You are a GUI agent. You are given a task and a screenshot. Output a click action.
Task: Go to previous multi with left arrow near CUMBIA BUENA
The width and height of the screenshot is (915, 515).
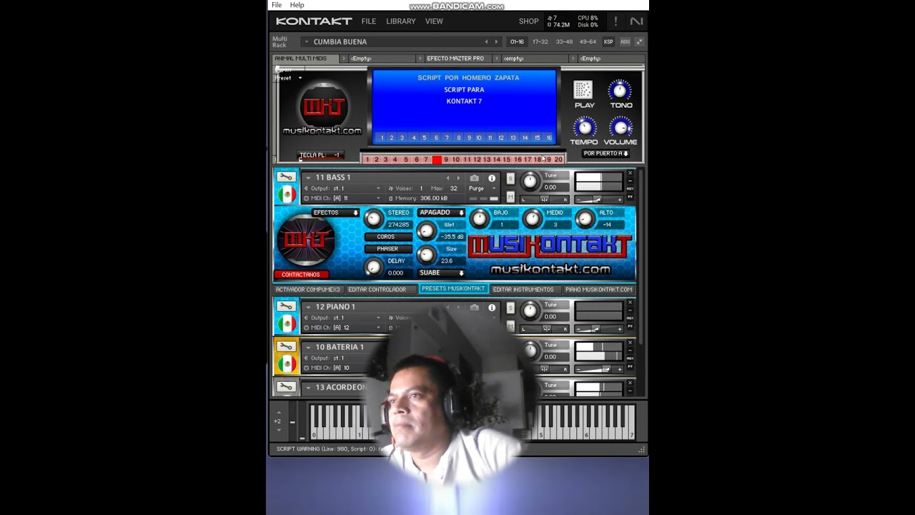pyautogui.click(x=486, y=41)
